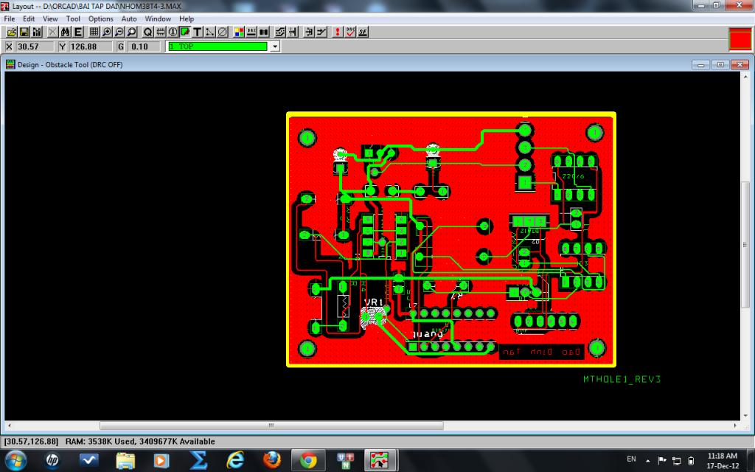Click the Find binoculars icon
The width and height of the screenshot is (755, 472).
pyautogui.click(x=66, y=32)
